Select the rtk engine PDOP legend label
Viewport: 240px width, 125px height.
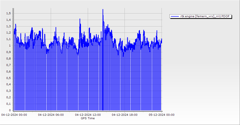206,16
